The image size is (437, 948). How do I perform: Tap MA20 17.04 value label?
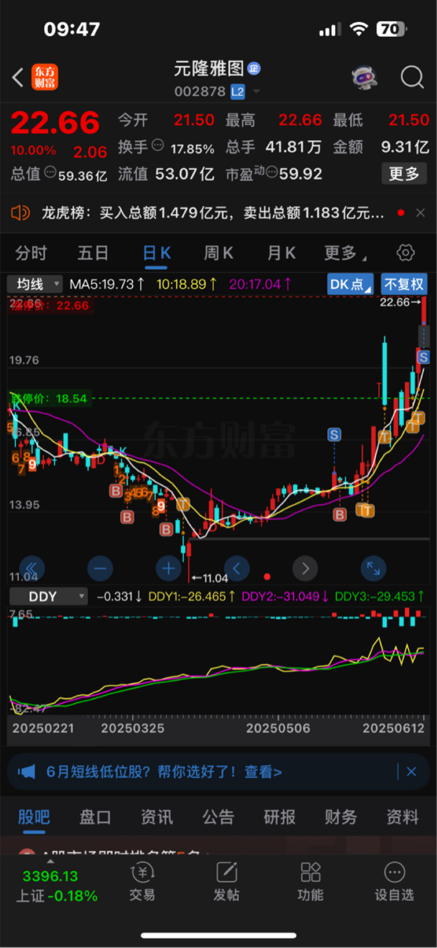260,284
